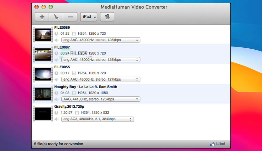Click the H264, 1920 x 1080 video info
The image size is (262, 151).
pyautogui.click(x=93, y=93)
